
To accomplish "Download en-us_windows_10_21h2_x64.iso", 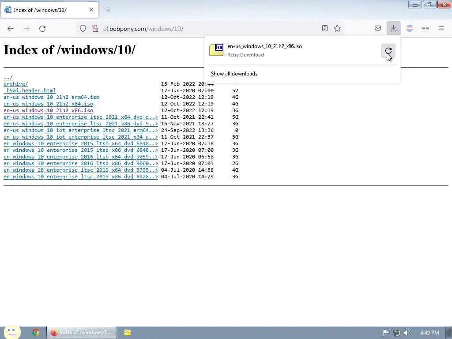I will [48, 104].
